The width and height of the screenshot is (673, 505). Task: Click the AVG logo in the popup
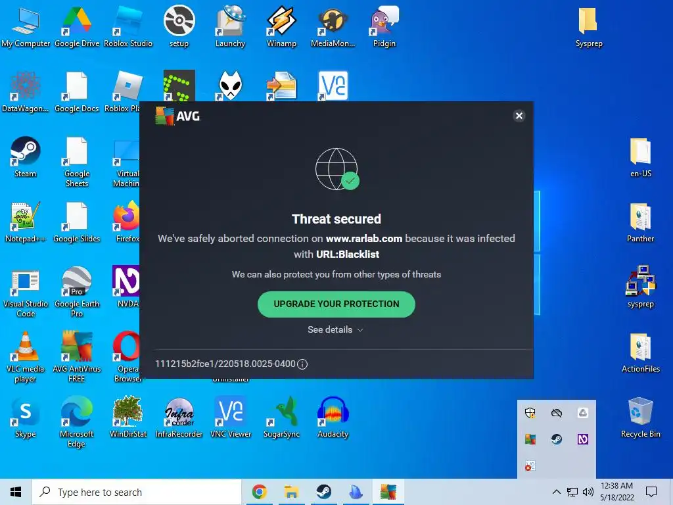coord(177,116)
